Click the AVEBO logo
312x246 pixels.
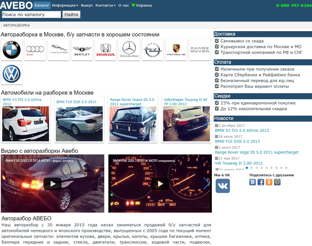pyautogui.click(x=16, y=5)
